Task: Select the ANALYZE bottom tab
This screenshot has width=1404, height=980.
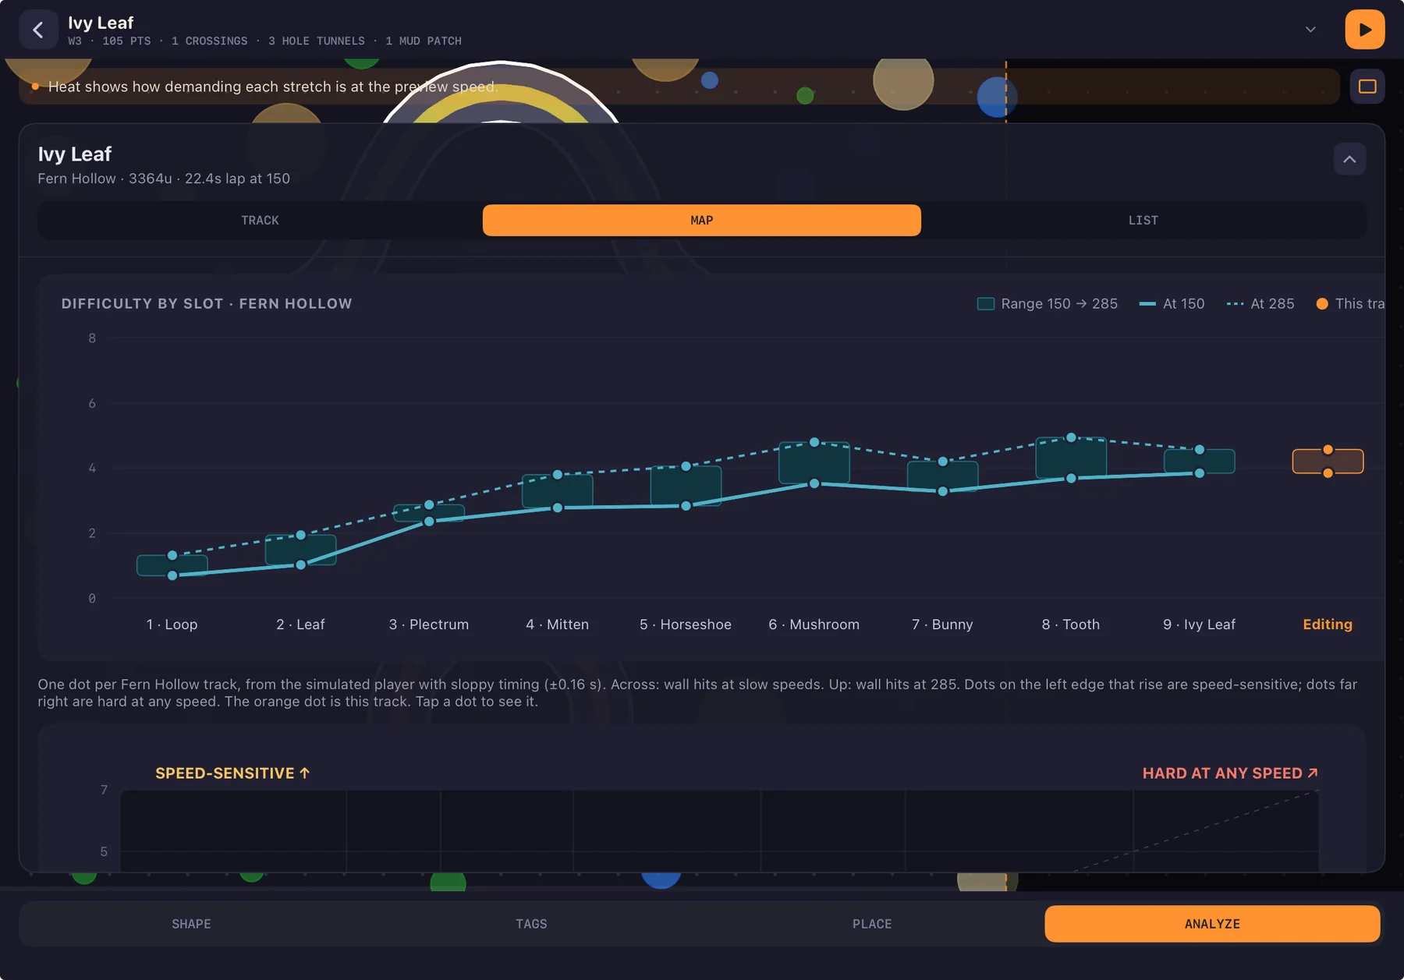Action: tap(1212, 924)
